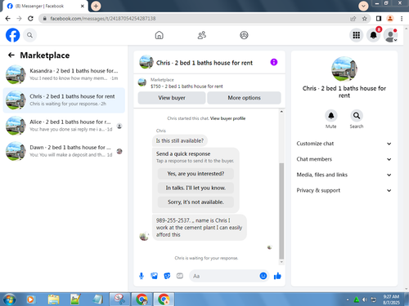This screenshot has width=409, height=306.
Task: Toggle browser side panel icon
Action: [379, 19]
